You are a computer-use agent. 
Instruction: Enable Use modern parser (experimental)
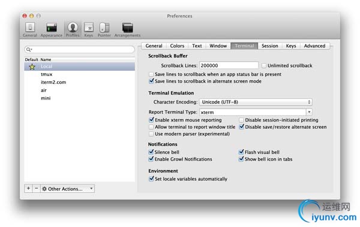pos(151,134)
